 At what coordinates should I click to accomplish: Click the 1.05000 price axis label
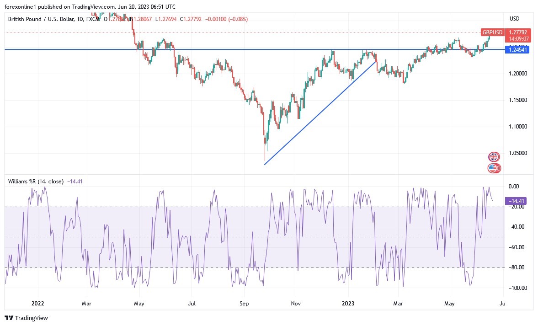tap(517, 153)
